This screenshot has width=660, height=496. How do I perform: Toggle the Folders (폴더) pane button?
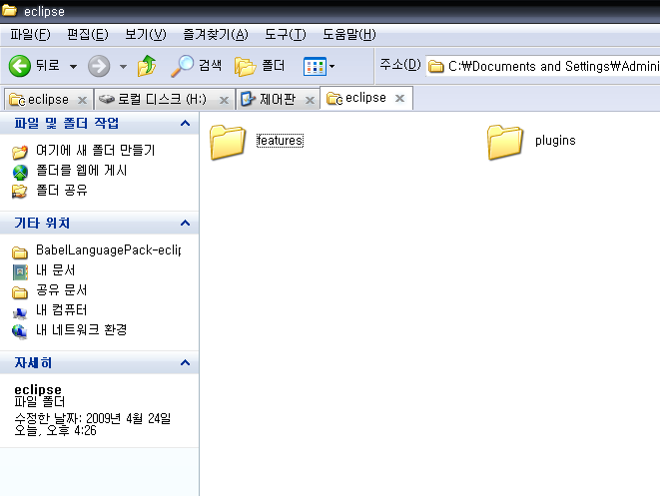pos(260,66)
